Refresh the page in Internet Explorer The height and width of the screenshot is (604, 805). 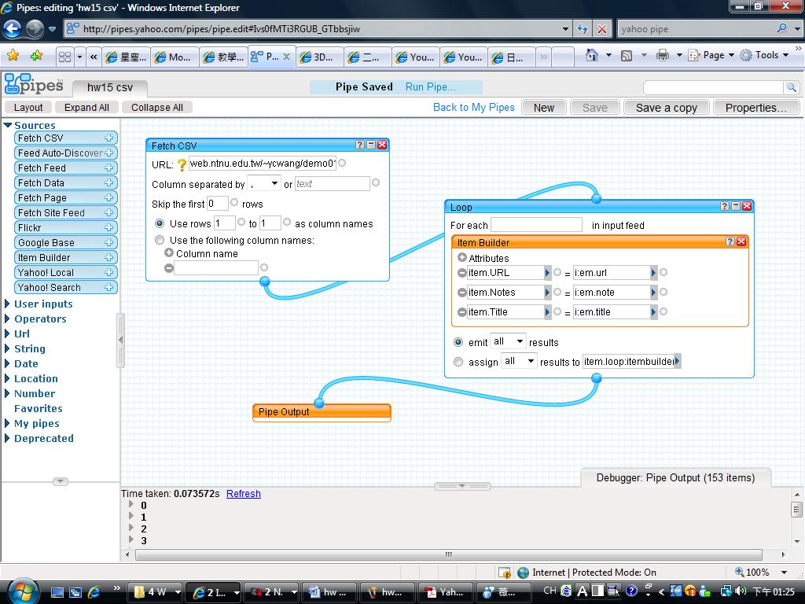point(583,29)
